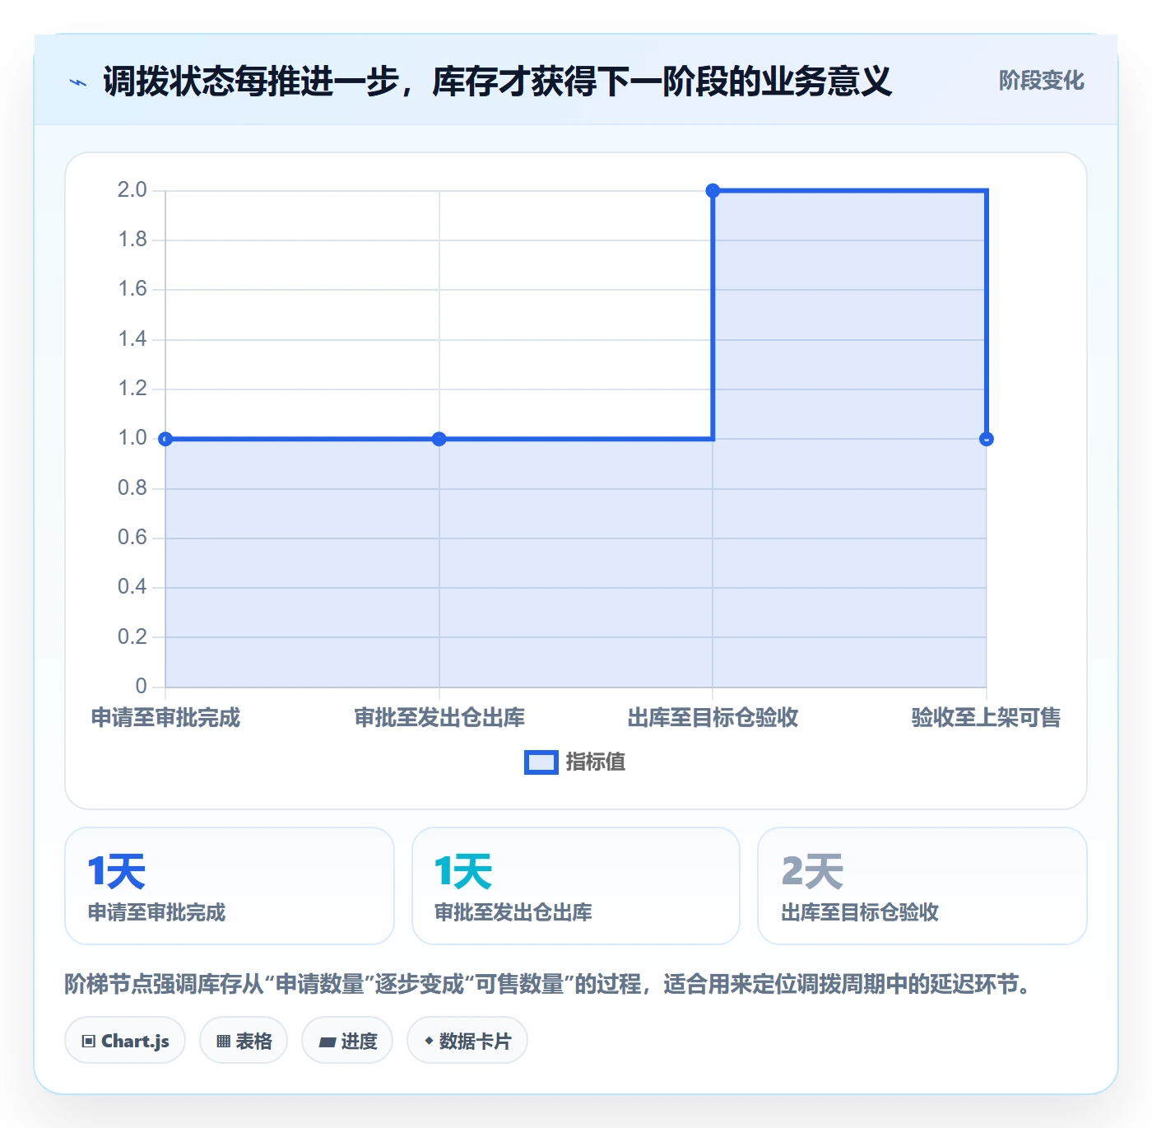Click the 指标值 legend label
This screenshot has height=1128, width=1152.
596,762
